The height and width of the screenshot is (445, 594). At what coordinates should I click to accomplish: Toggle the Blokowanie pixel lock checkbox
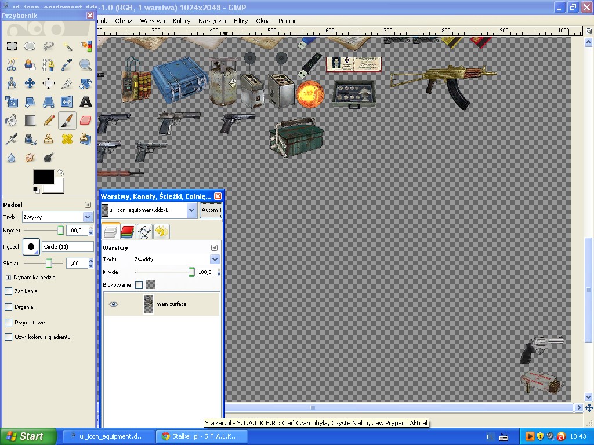(x=139, y=284)
